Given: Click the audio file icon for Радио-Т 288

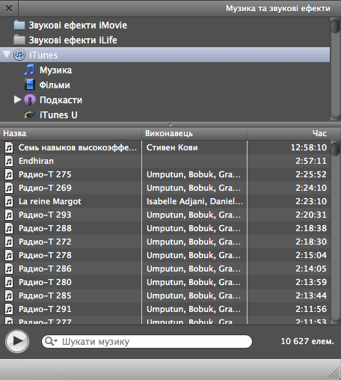Looking at the screenshot, I should pos(9,228).
